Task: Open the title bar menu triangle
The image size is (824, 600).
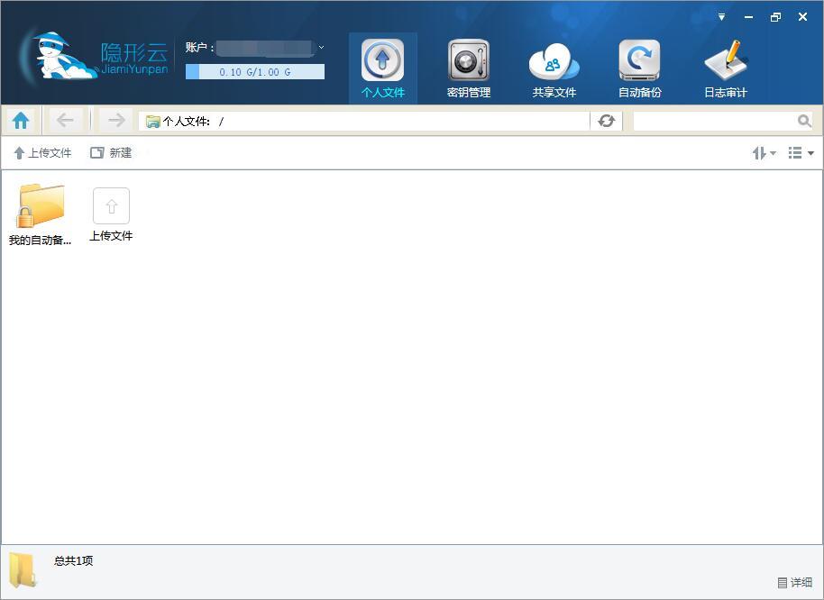Action: pyautogui.click(x=721, y=17)
